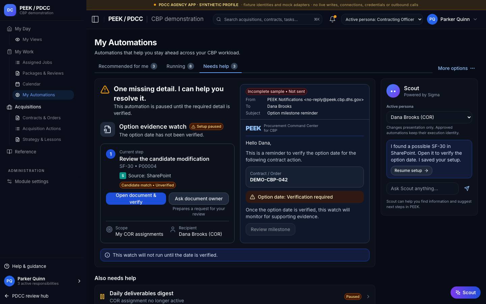This screenshot has height=304, width=486.
Task: Open My Views in sidebar
Action: tap(43, 40)
